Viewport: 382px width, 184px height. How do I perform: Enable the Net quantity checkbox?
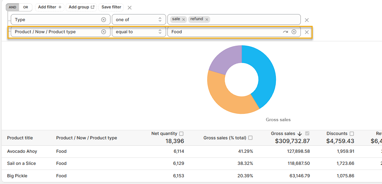coord(181,134)
